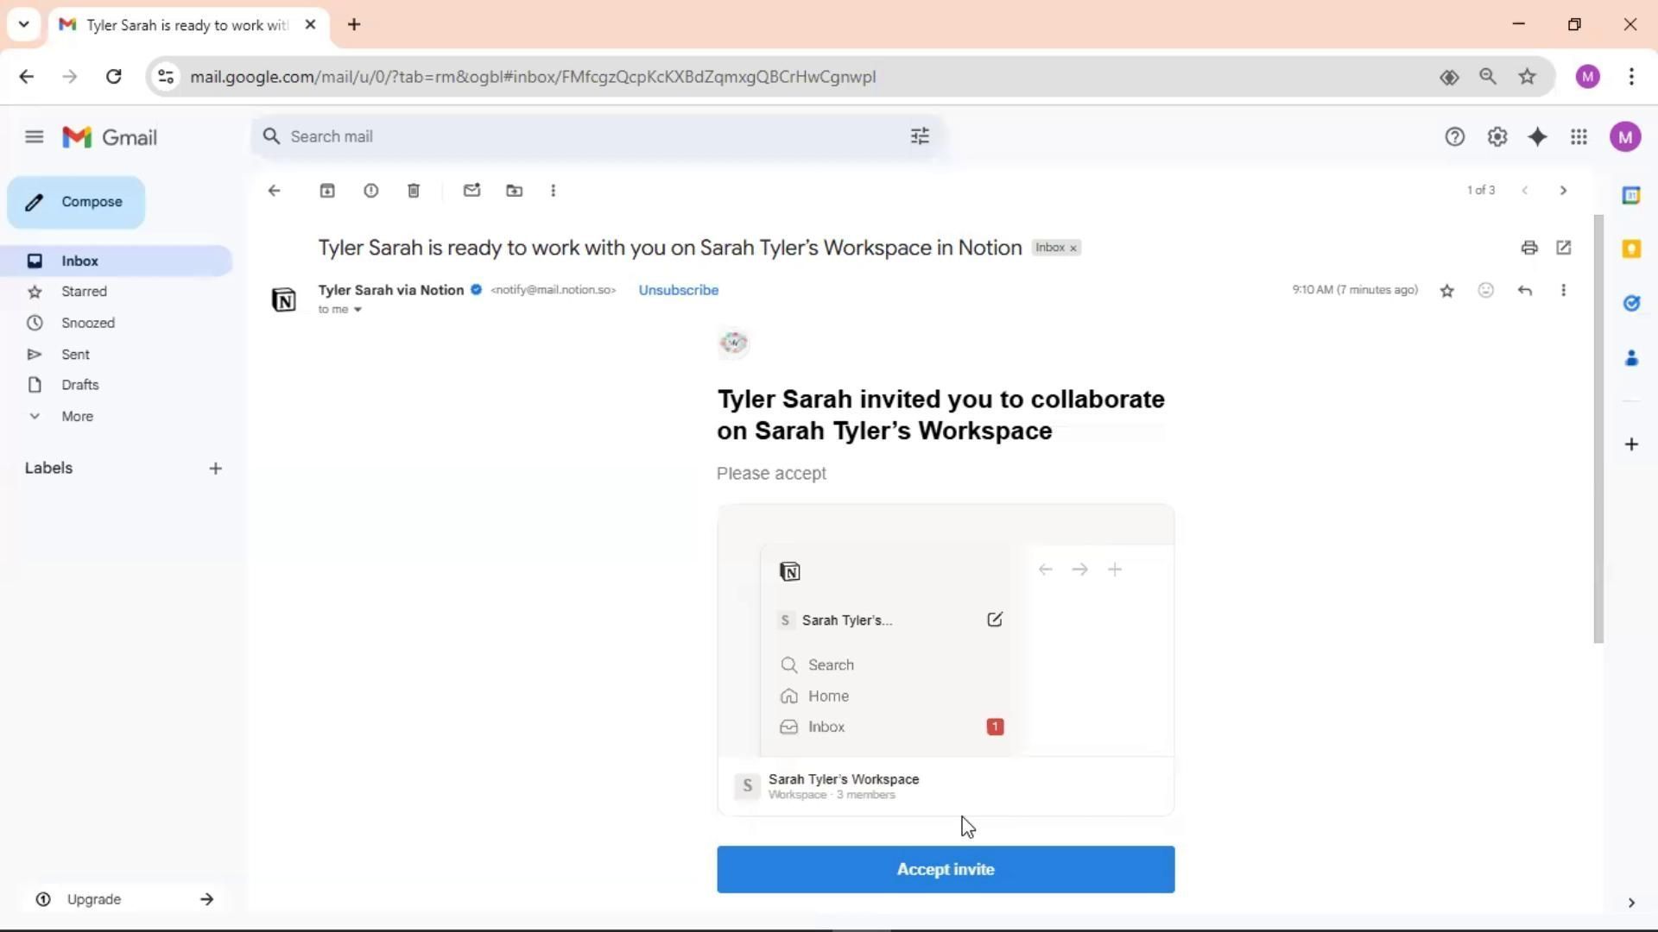Remove the Inbox label tag
Image resolution: width=1658 pixels, height=932 pixels.
(1073, 249)
